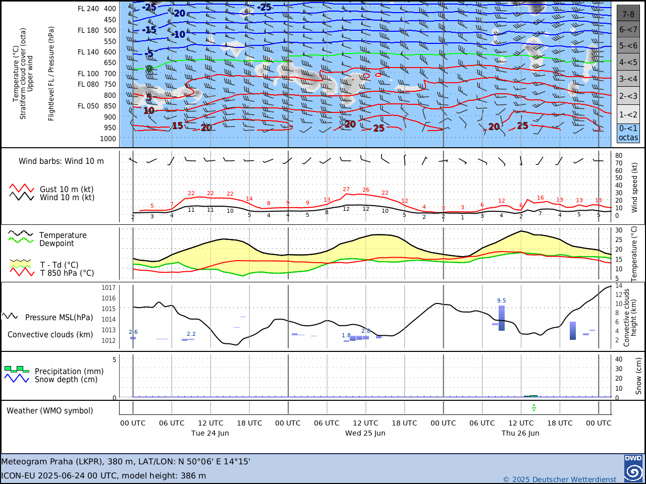This screenshot has height=484, width=646.
Task: Click the Tue 24 Jun date label
Action: [x=210, y=433]
